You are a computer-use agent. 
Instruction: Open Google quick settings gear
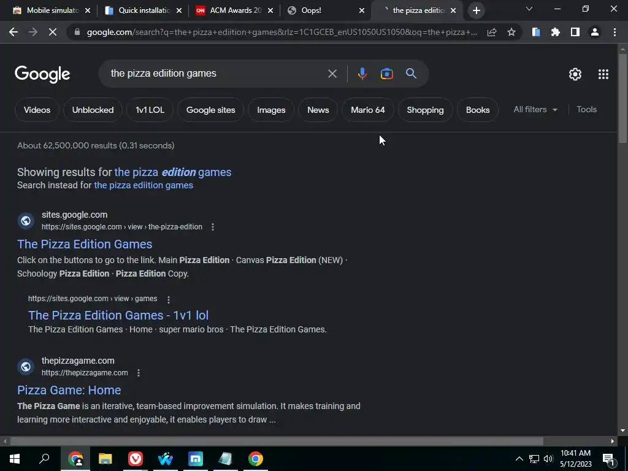click(575, 74)
